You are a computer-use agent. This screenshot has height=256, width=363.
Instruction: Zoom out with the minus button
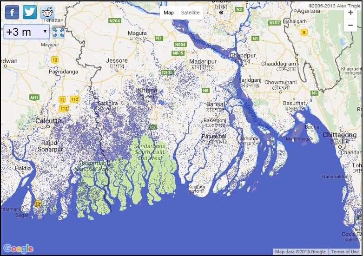coord(350,26)
